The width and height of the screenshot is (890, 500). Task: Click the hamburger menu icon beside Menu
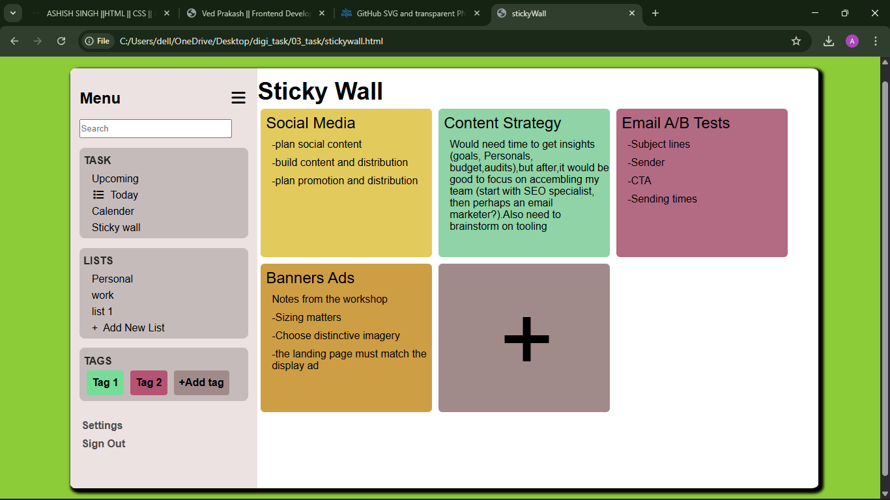click(x=238, y=98)
